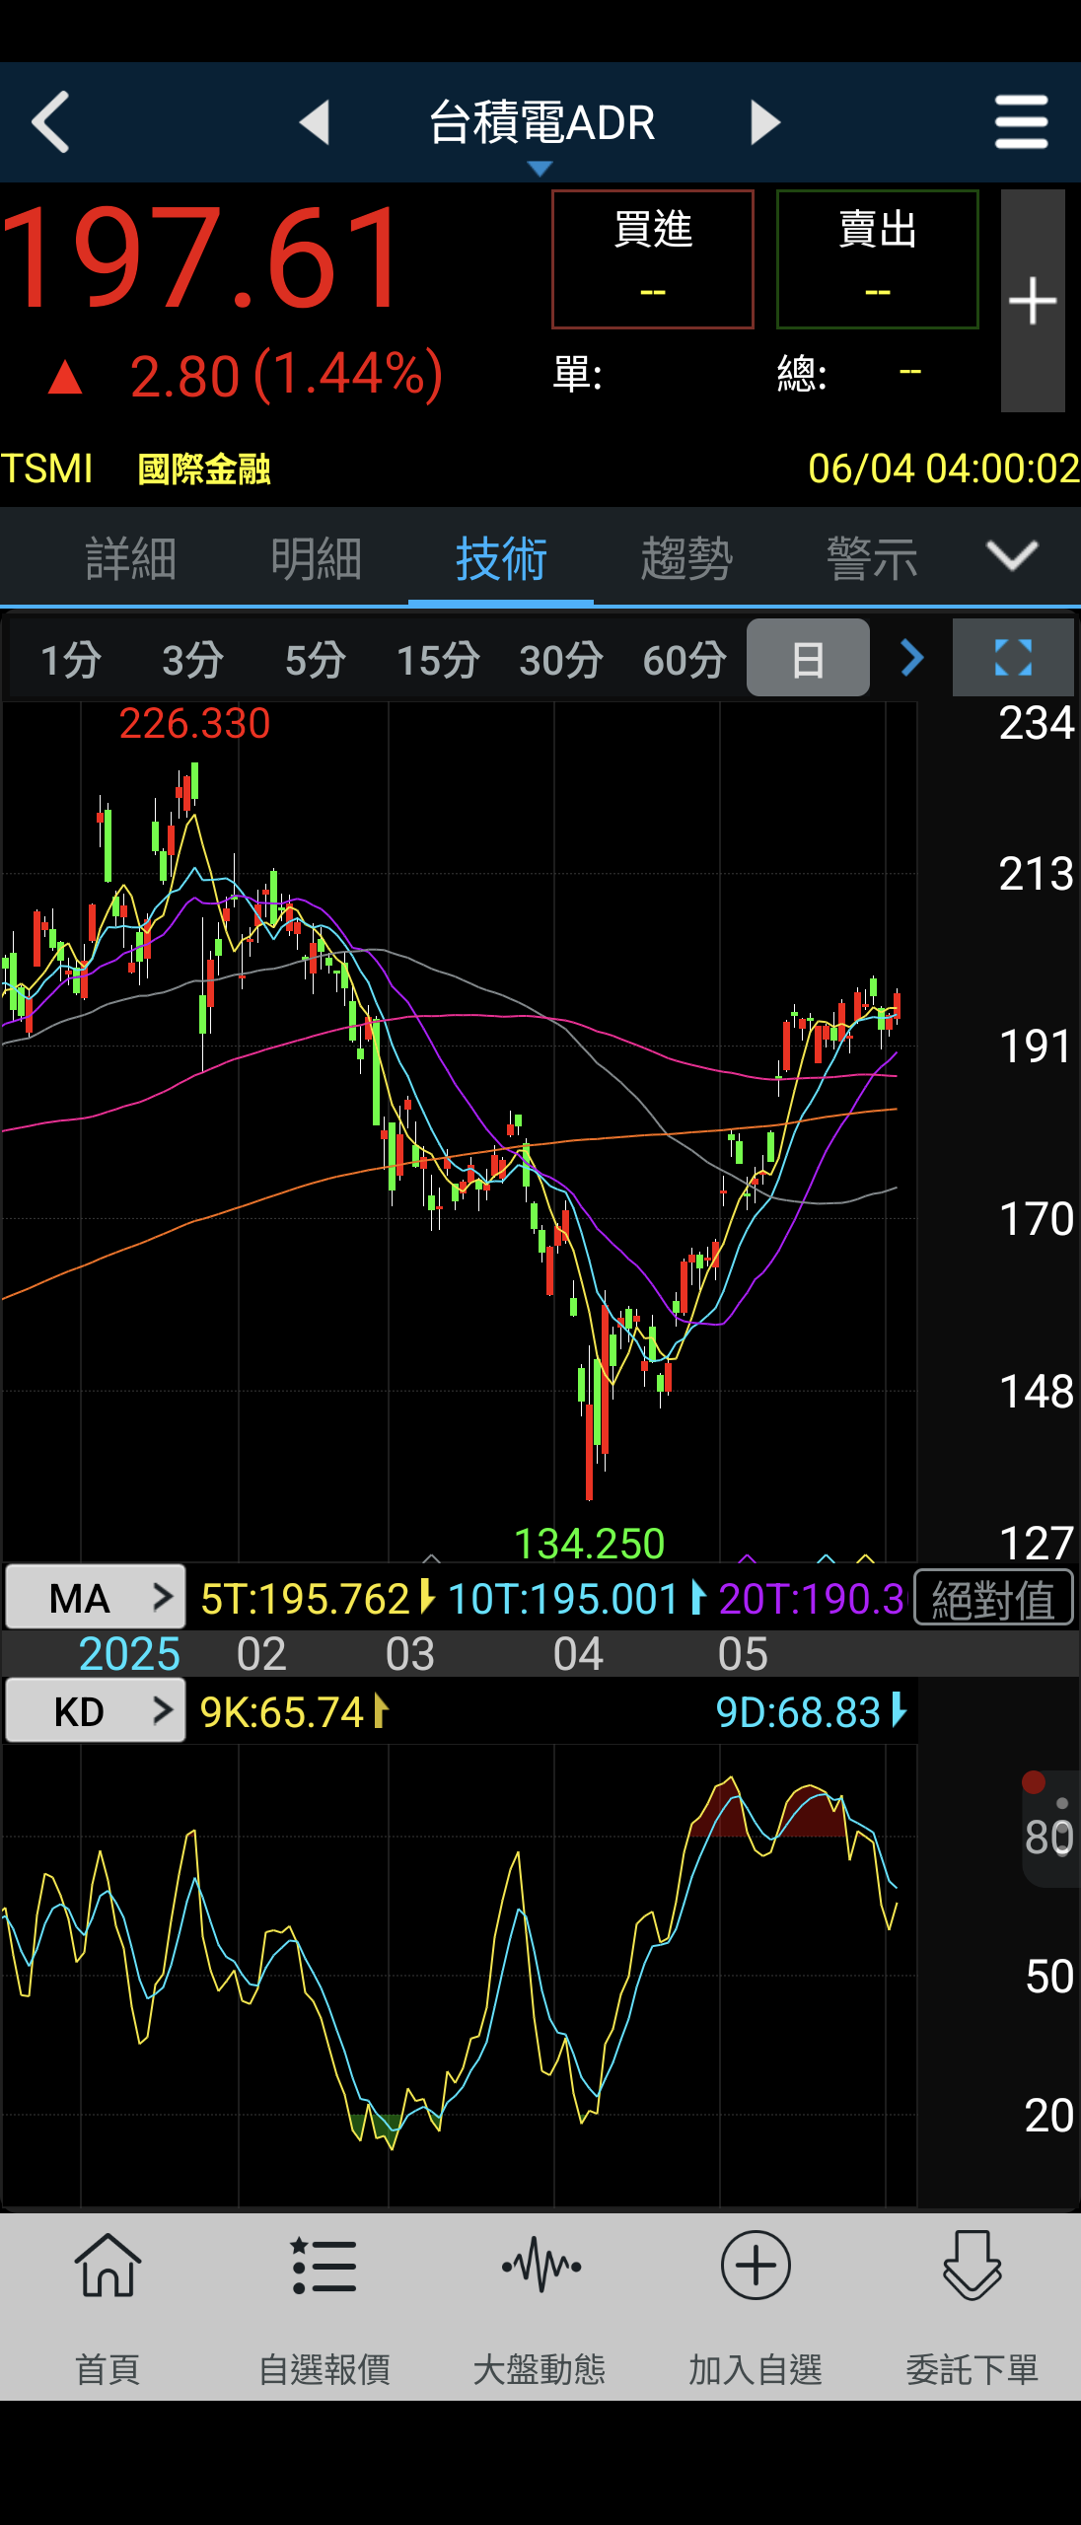Viewport: 1081px width, 2525px height.
Task: Open 大盤動態 market trends
Action: 540,2308
